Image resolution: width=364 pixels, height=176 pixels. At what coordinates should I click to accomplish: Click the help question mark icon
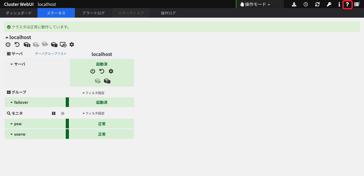[347, 5]
